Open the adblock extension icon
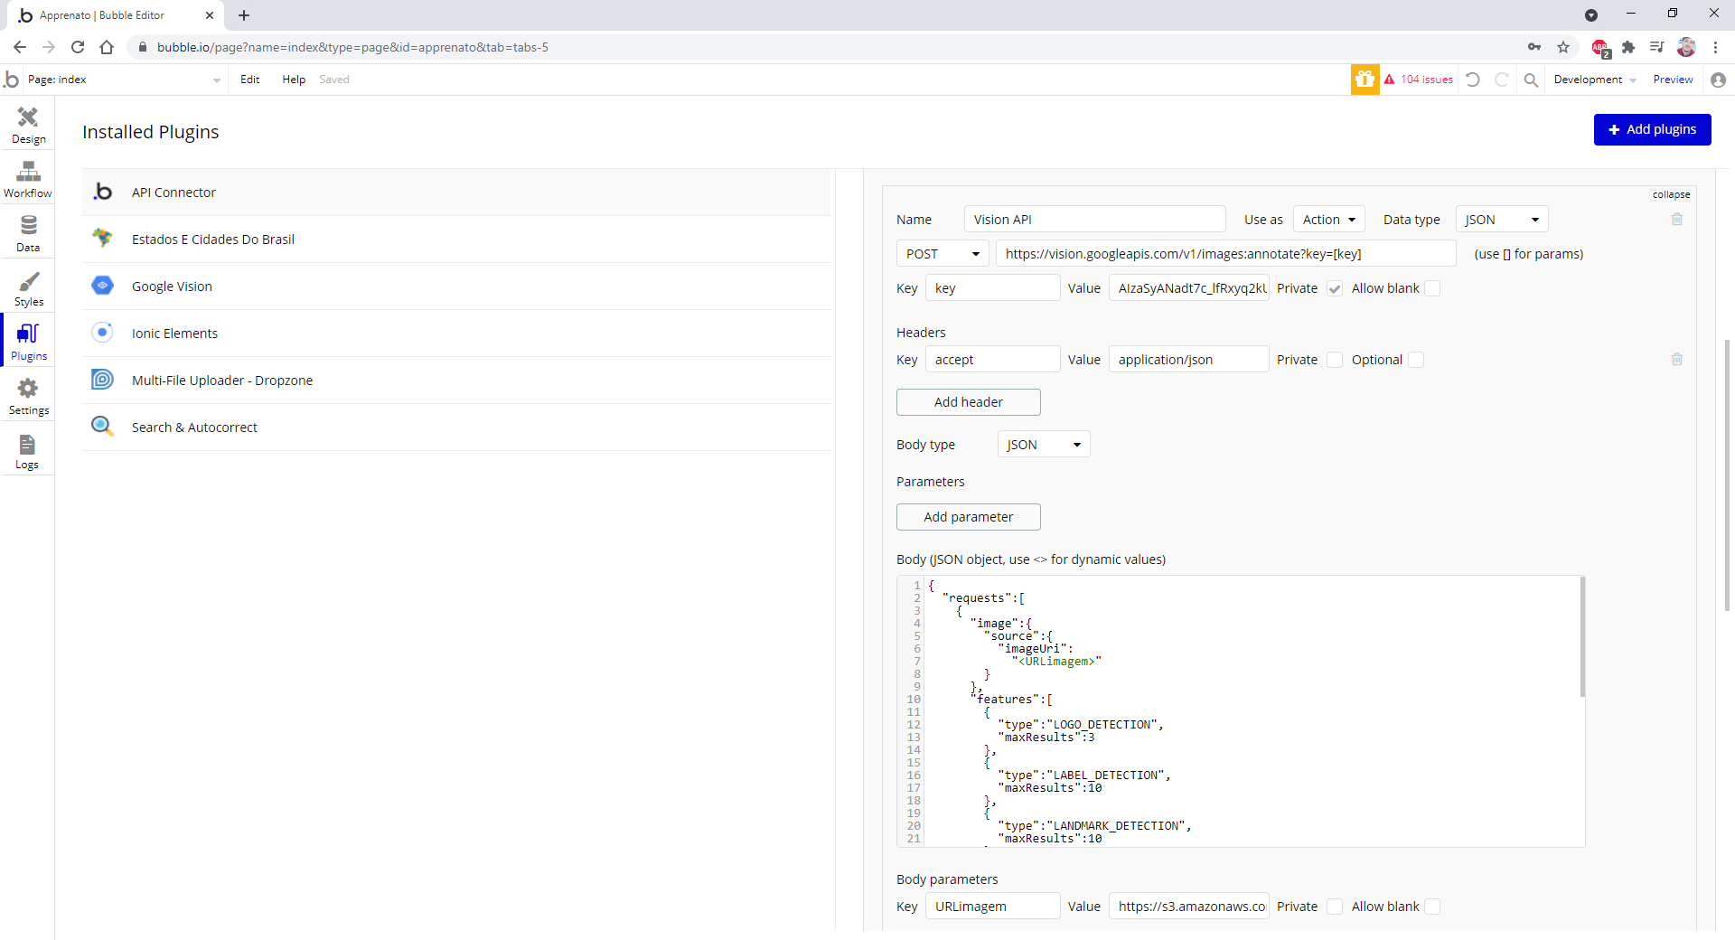This screenshot has width=1735, height=940. (1599, 47)
